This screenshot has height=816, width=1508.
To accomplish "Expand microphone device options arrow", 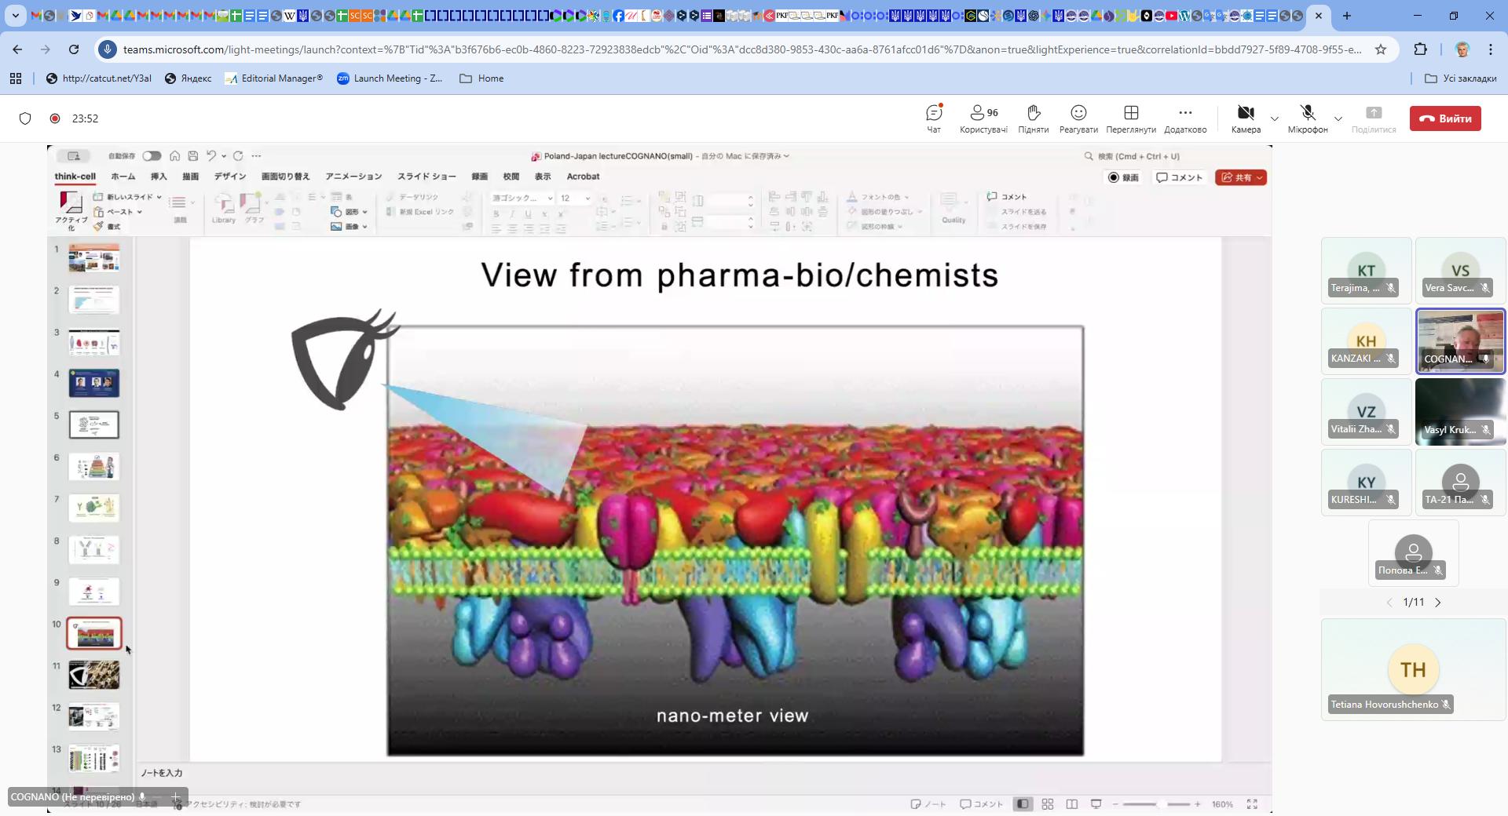I will click(x=1338, y=119).
